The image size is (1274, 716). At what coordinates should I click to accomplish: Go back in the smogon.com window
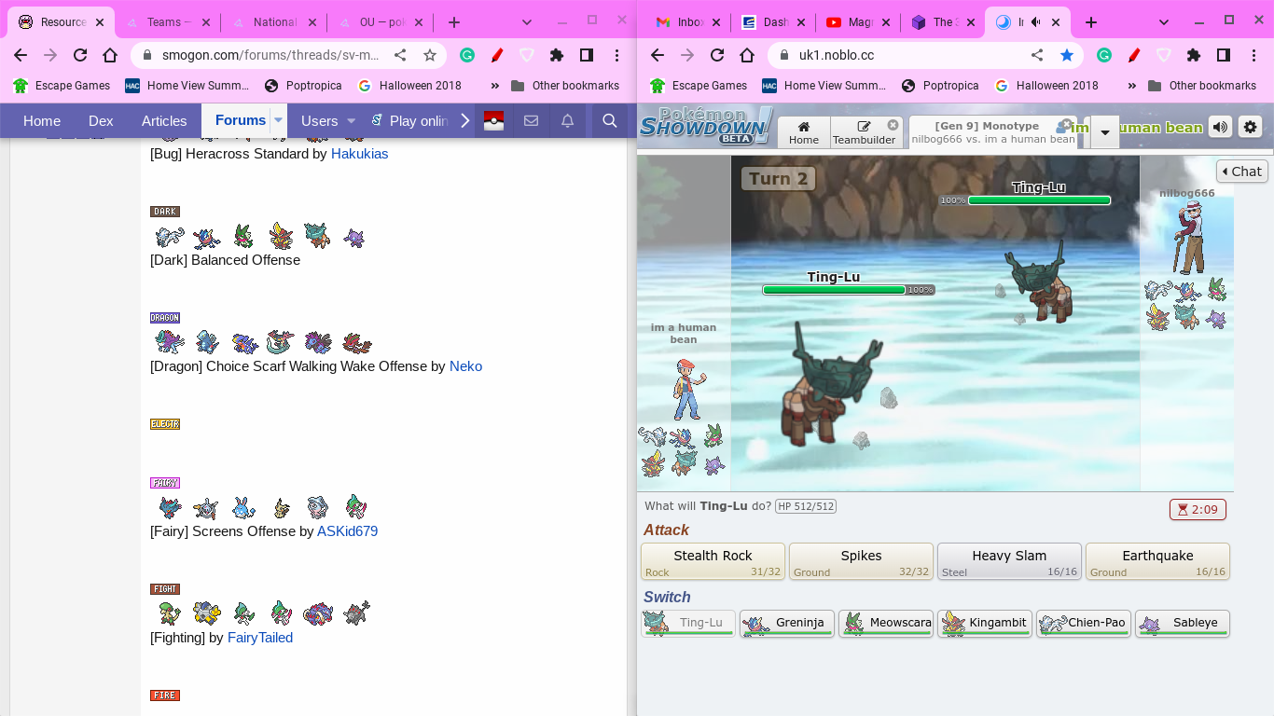coord(21,55)
